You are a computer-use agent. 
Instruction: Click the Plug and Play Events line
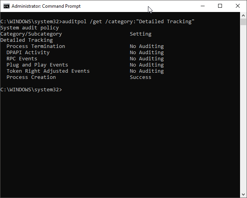click(85, 65)
